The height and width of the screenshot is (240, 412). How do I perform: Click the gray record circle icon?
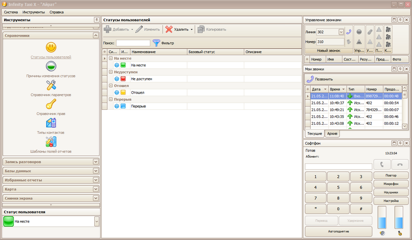click(359, 32)
